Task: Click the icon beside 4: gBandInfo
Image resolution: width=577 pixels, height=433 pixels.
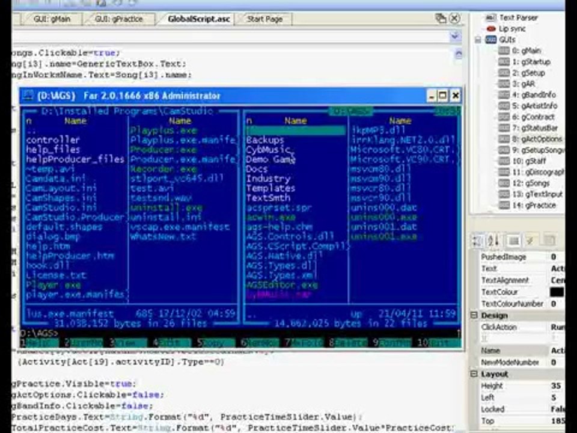Action: pyautogui.click(x=504, y=94)
